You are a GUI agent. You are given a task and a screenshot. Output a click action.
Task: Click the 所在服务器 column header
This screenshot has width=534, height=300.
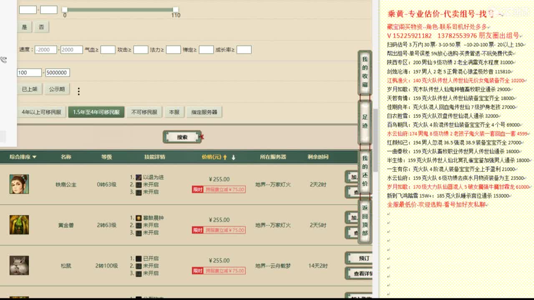[273, 157]
